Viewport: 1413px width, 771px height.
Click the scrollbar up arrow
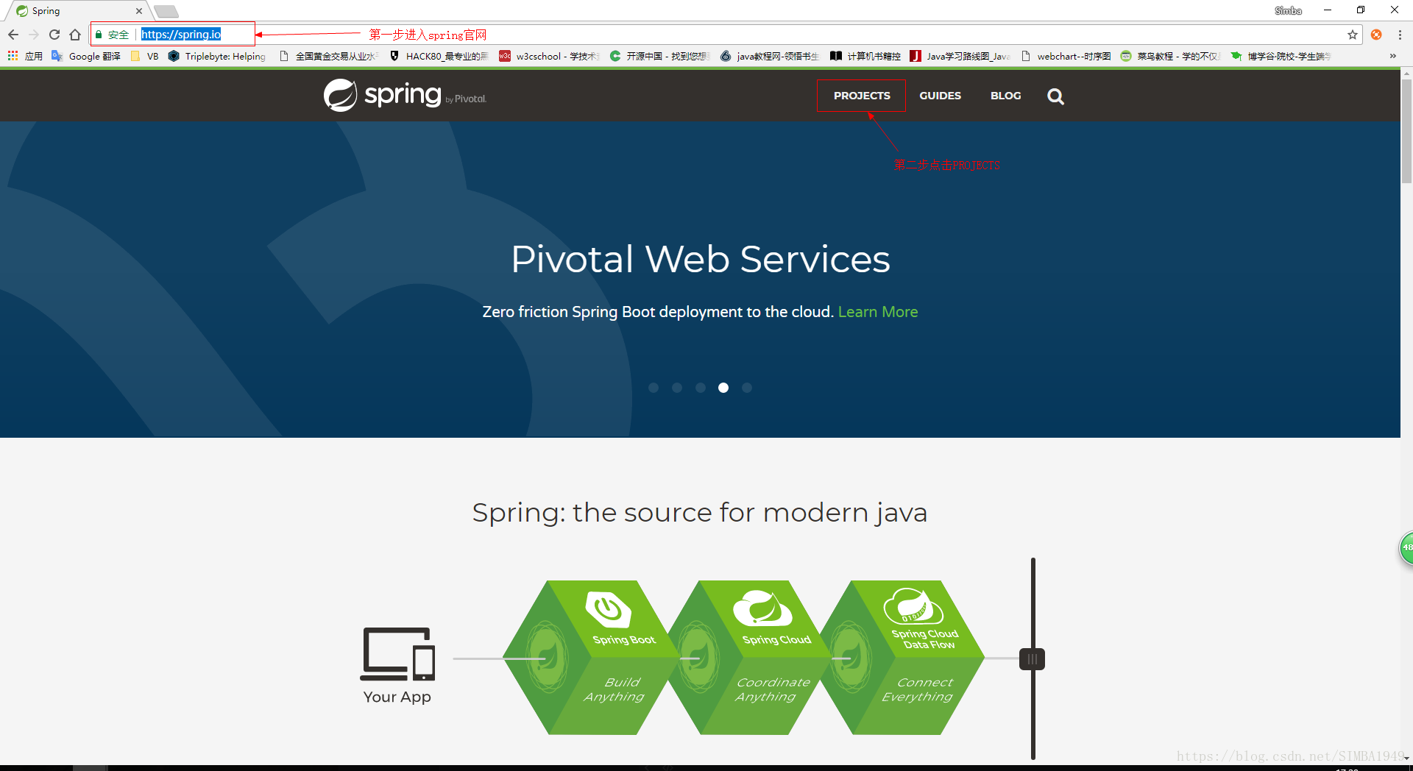[1406, 74]
